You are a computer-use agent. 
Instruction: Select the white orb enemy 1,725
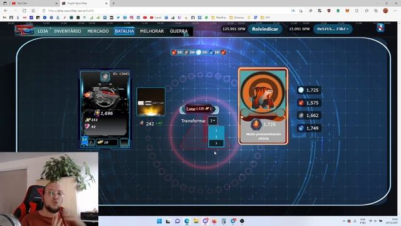point(309,90)
